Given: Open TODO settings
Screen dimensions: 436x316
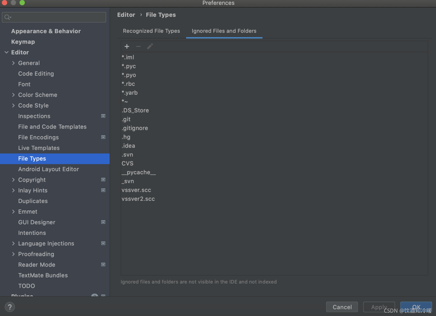Looking at the screenshot, I should point(27,286).
